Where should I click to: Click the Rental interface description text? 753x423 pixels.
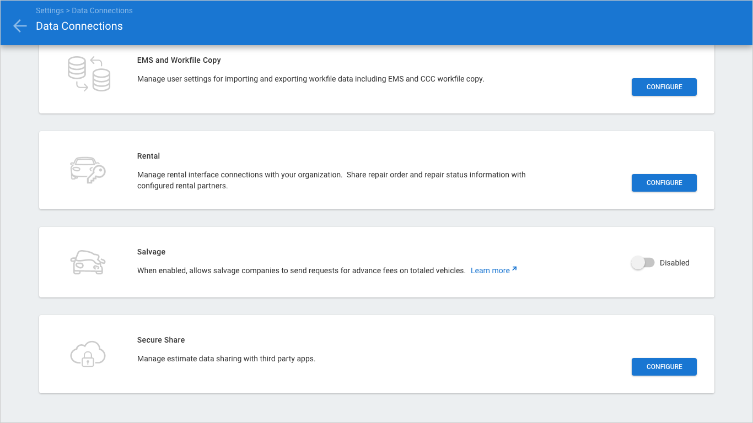point(331,180)
